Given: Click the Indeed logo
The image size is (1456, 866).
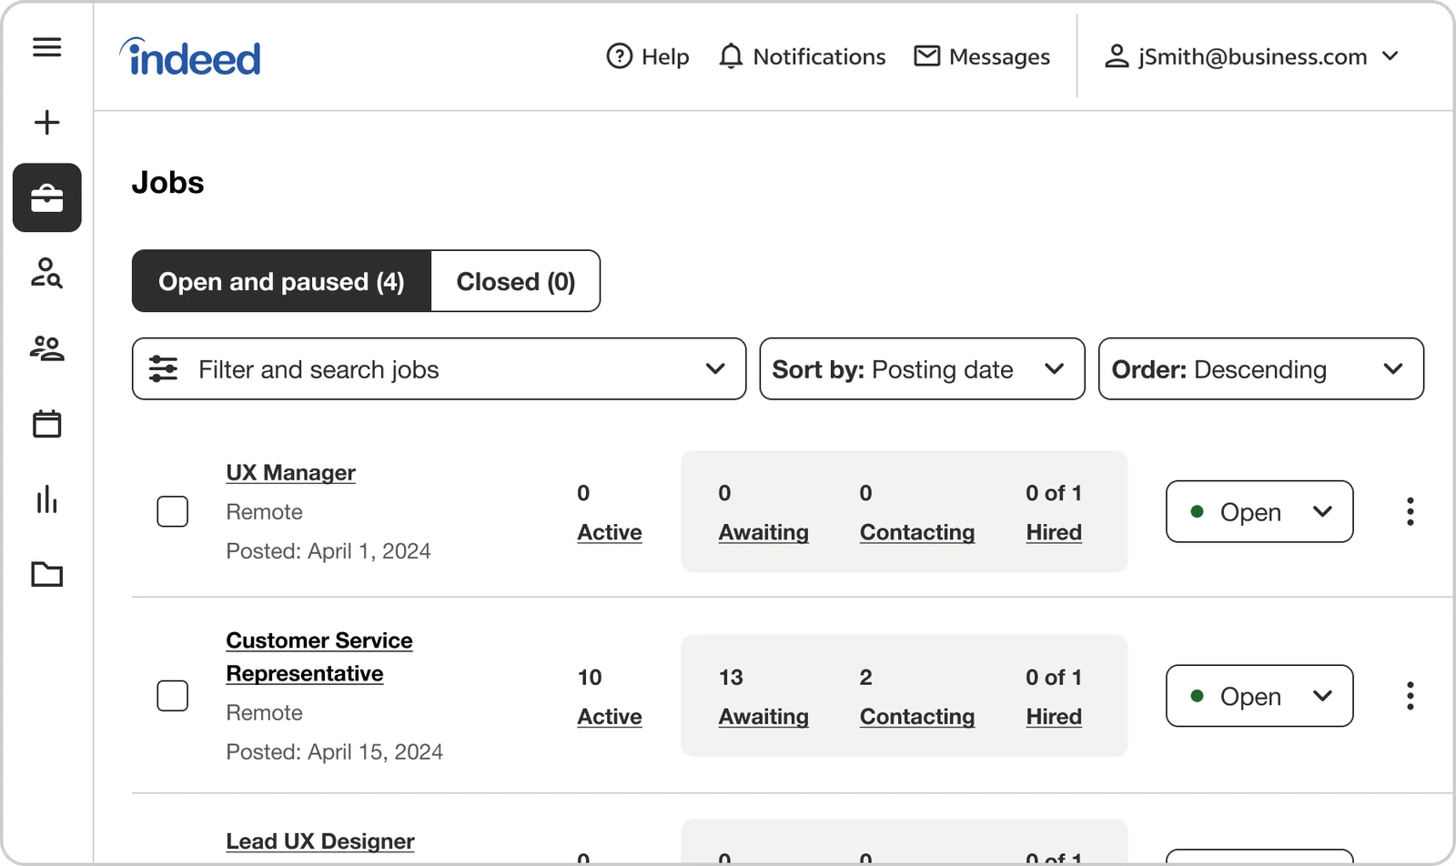Looking at the screenshot, I should pos(190,57).
